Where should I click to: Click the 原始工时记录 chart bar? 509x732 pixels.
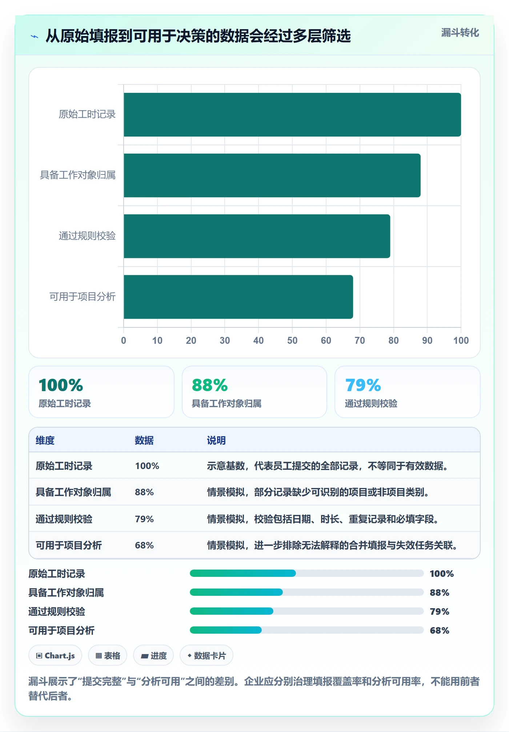pyautogui.click(x=292, y=115)
